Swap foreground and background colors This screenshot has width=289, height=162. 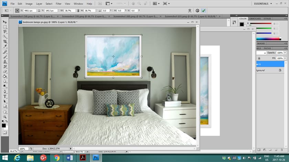pyautogui.click(x=7, y=121)
